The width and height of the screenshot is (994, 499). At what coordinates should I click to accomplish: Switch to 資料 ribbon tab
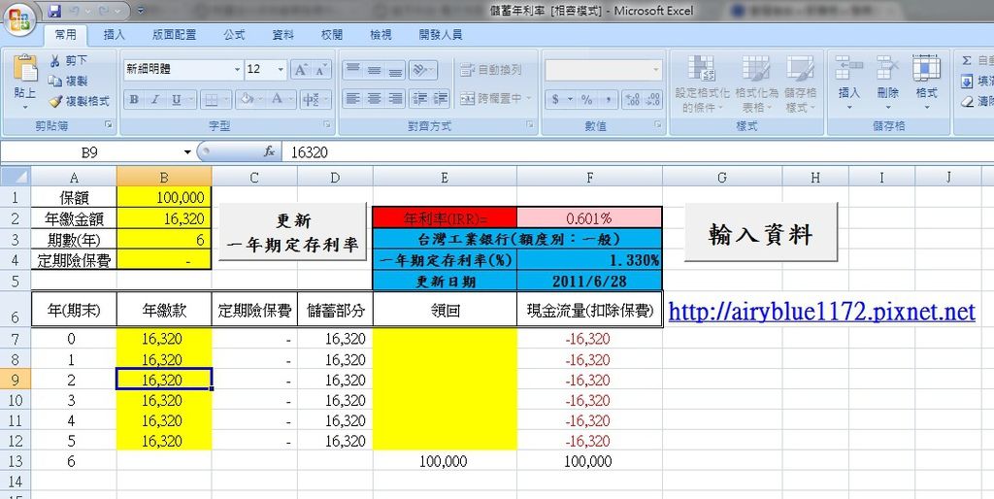pyautogui.click(x=282, y=36)
